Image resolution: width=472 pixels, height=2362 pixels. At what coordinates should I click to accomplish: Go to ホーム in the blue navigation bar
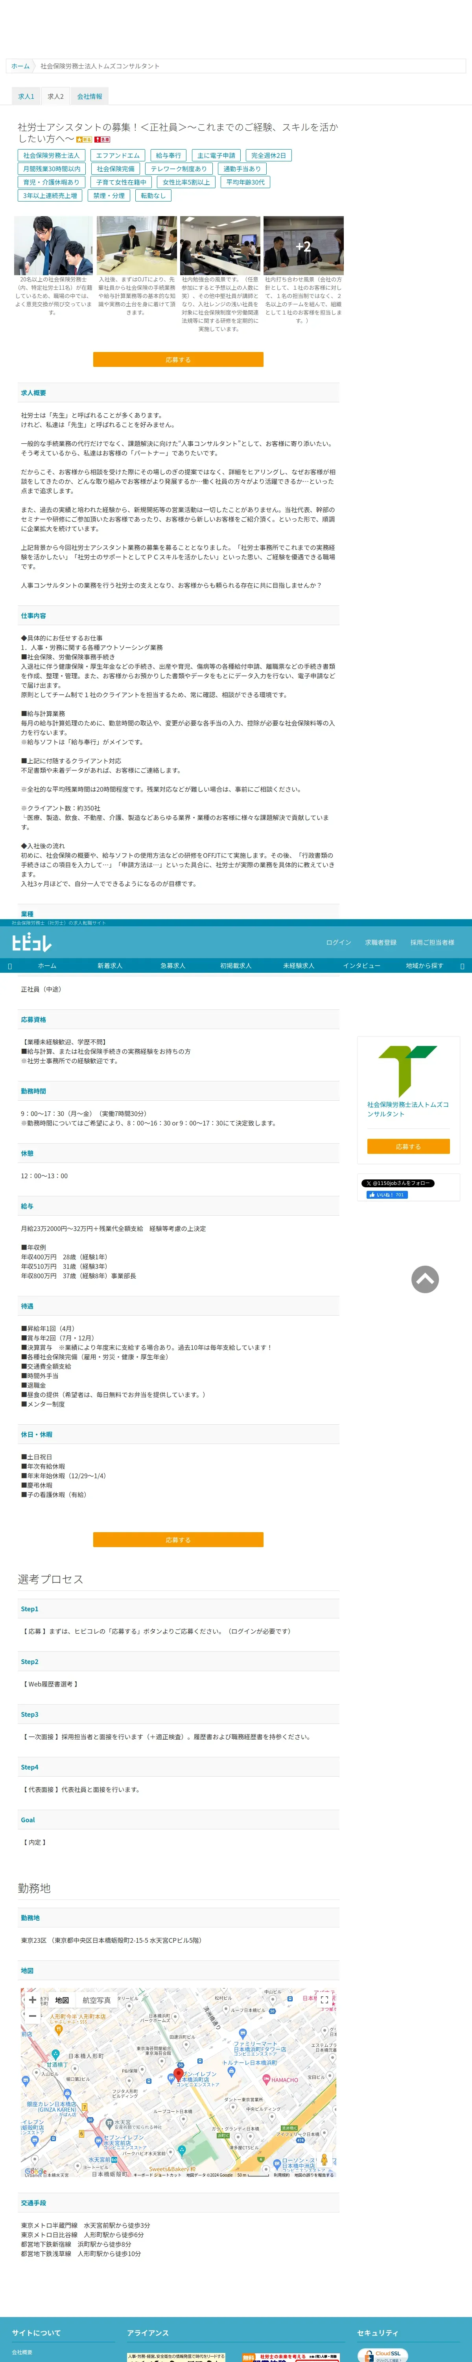tap(47, 966)
